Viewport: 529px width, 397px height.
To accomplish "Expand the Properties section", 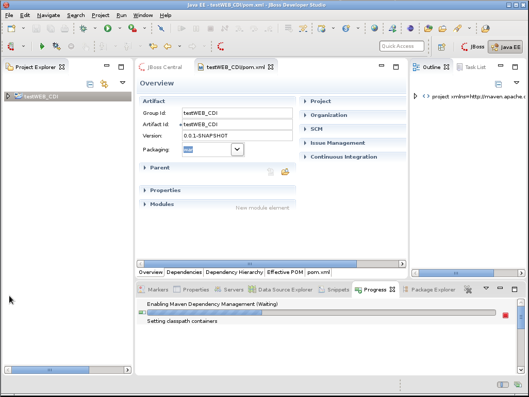I will click(x=165, y=191).
